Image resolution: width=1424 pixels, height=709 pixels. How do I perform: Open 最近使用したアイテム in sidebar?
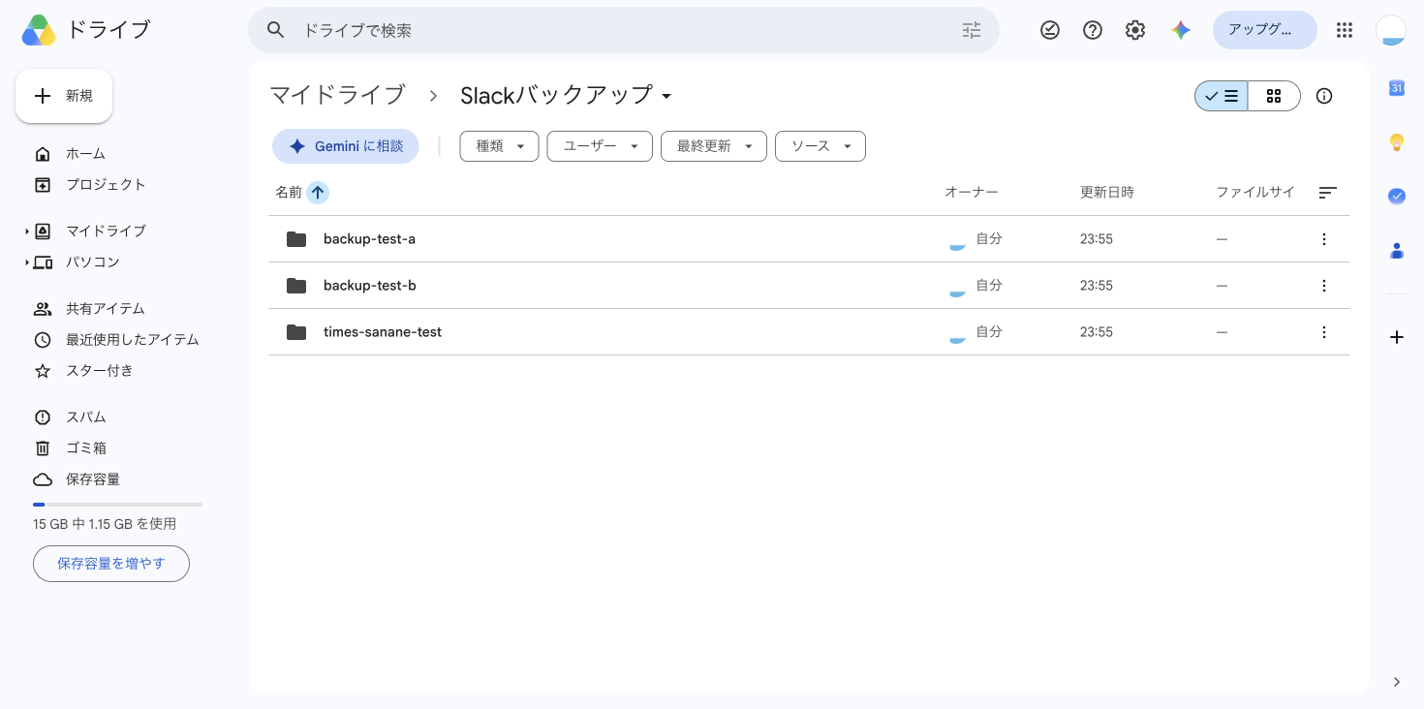tap(116, 340)
